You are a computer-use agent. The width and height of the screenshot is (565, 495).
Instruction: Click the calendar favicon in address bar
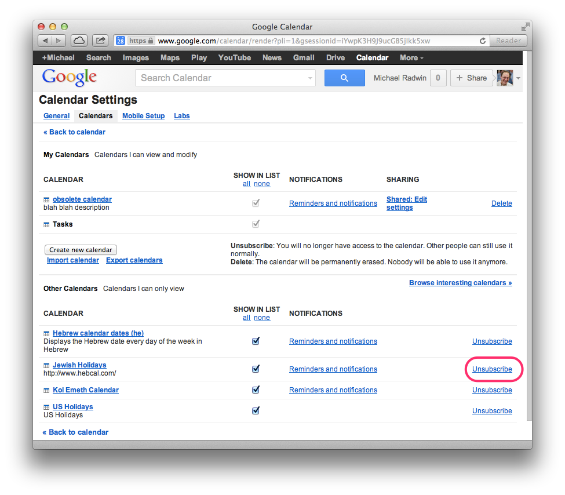121,41
